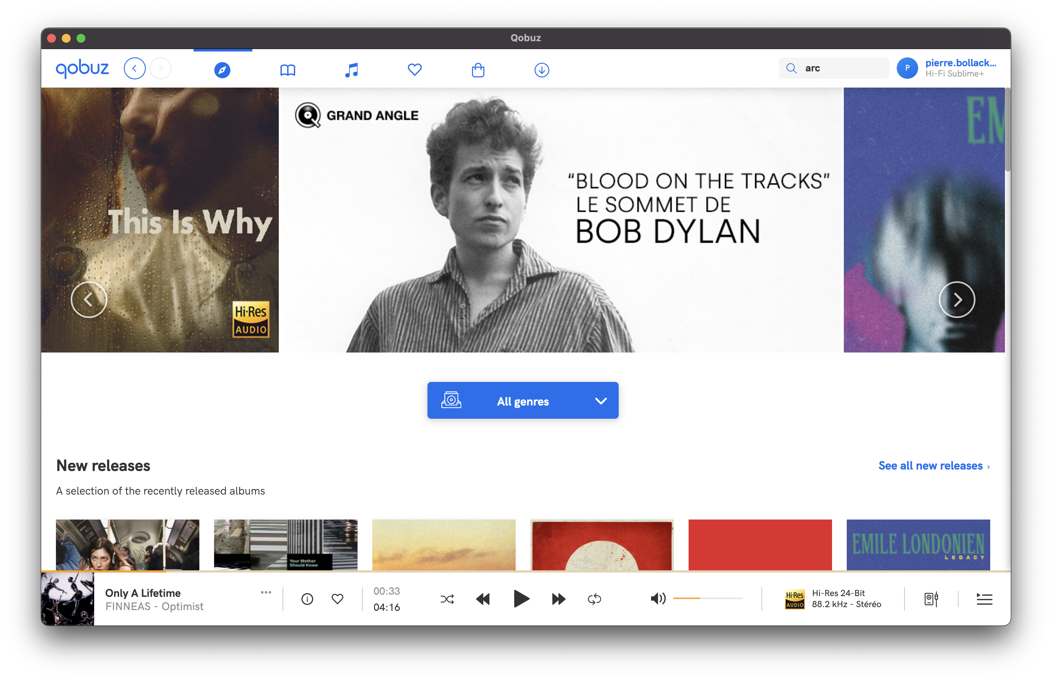The image size is (1052, 680).
Task: Open My Music via the music note icon
Action: (351, 69)
